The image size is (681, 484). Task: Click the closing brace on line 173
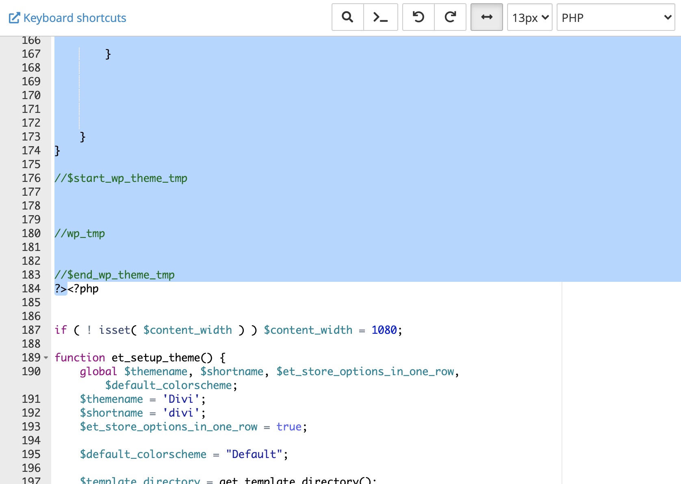(x=83, y=137)
